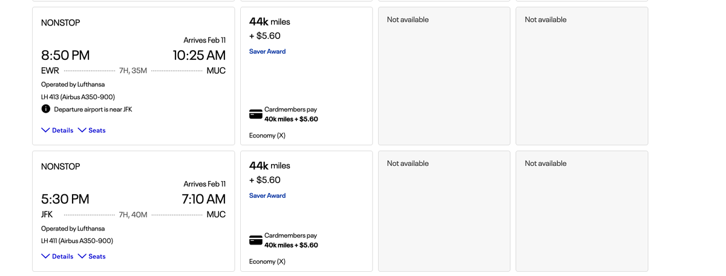
Task: Expand Seats for the EWR 8:50 PM flight
Action: pos(92,130)
